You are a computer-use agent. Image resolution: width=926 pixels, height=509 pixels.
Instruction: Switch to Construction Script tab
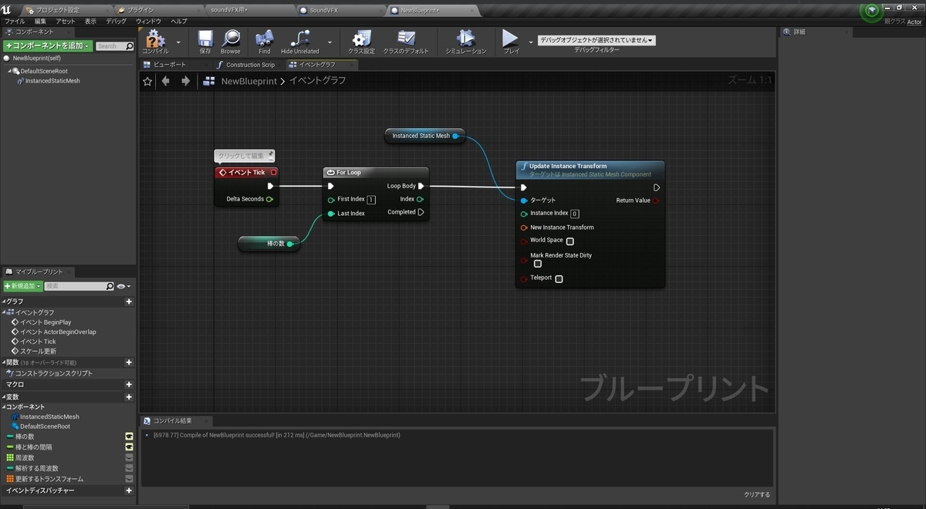(245, 65)
